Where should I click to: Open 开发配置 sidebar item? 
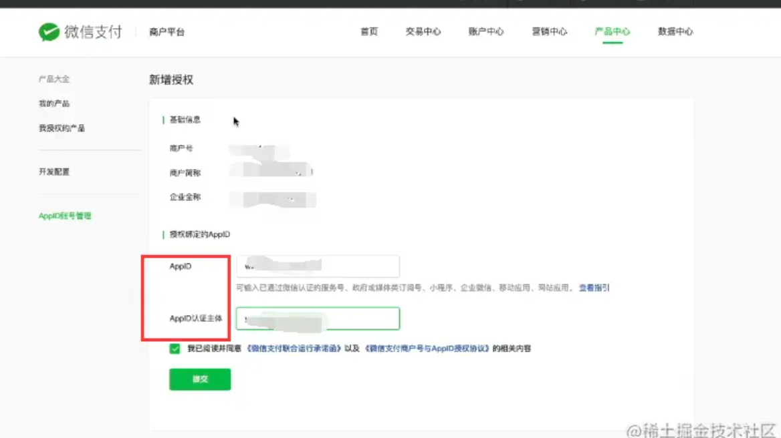pyautogui.click(x=54, y=172)
